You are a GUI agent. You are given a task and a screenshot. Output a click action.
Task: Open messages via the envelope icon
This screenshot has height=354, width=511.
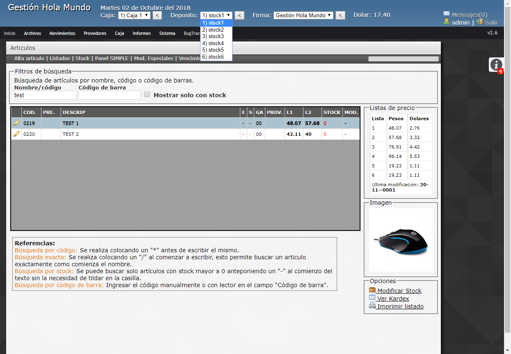446,13
